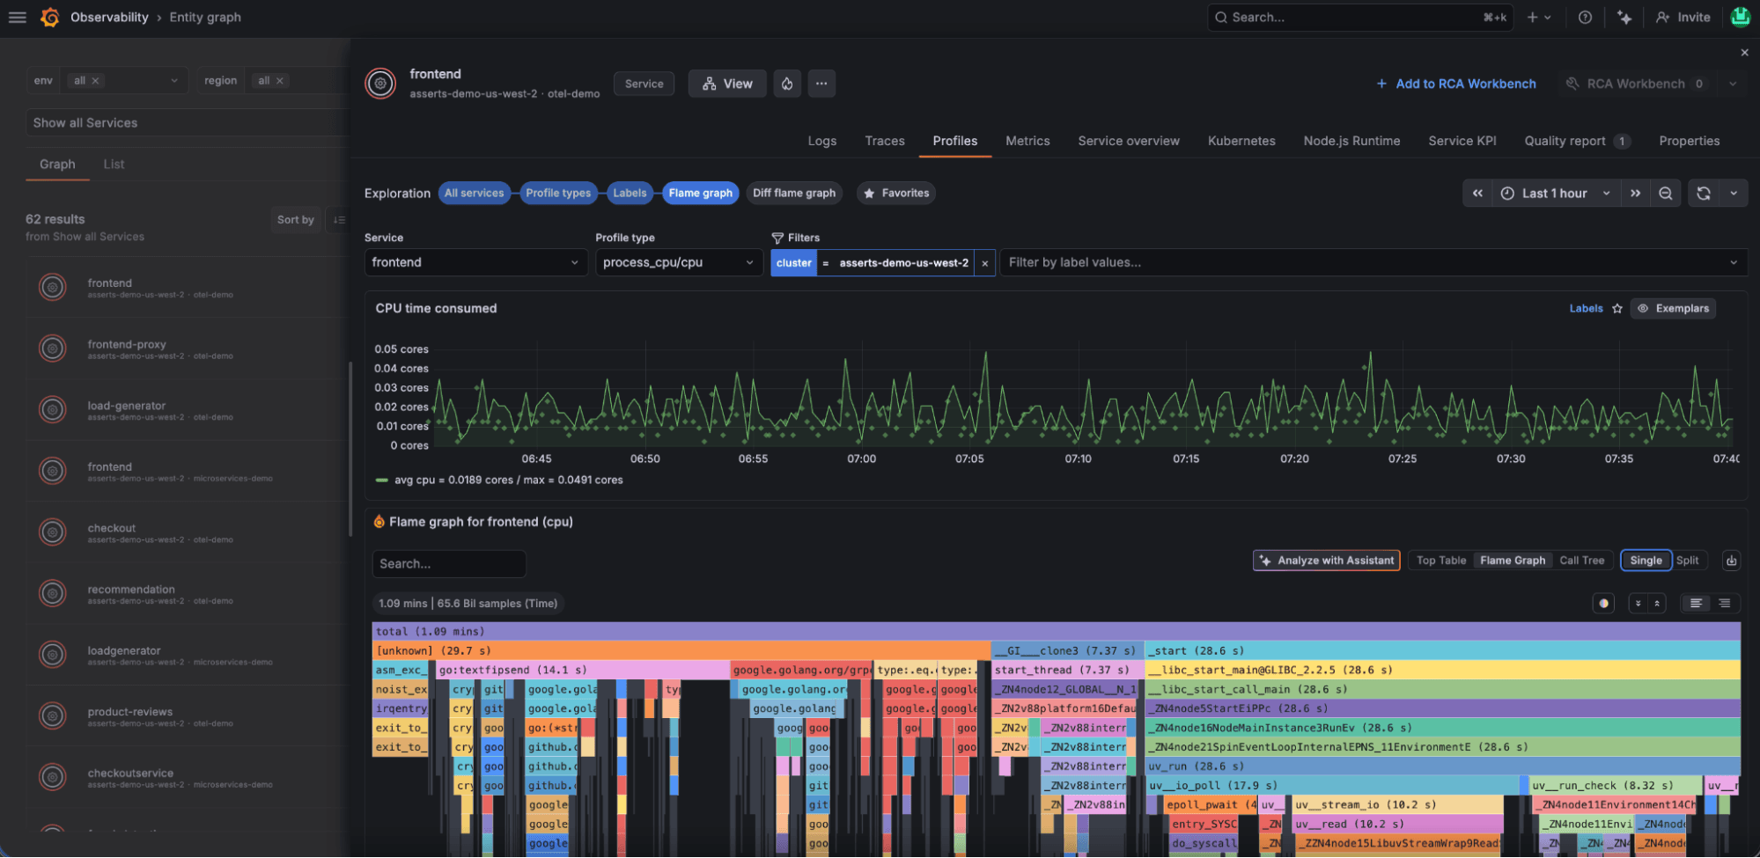Zoom out the time range
This screenshot has width=1760, height=858.
(x=1666, y=194)
